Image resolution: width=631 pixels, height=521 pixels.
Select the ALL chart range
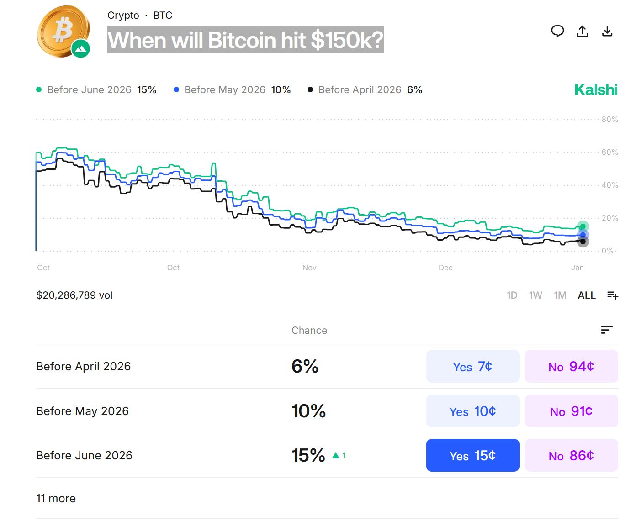[587, 295]
